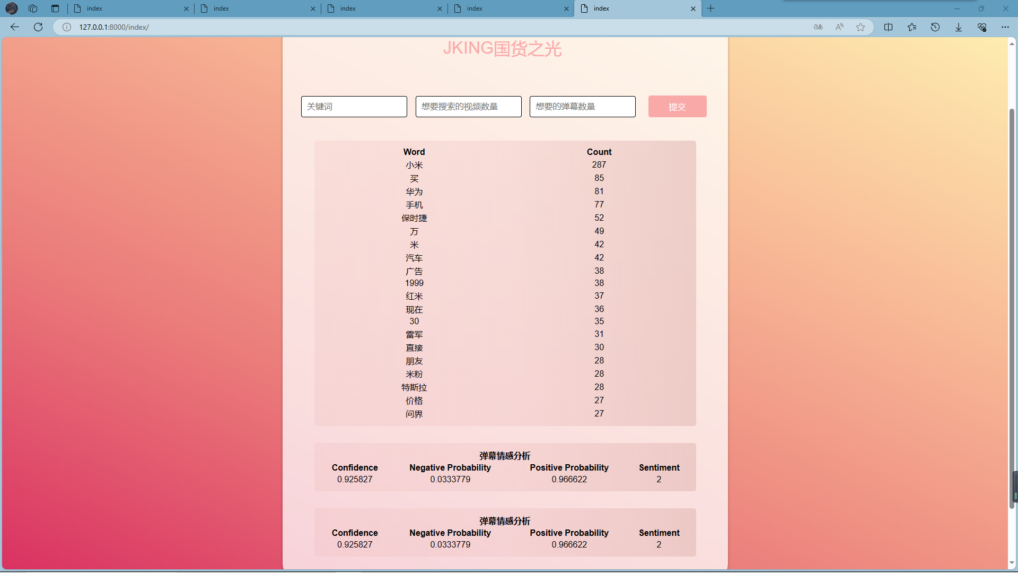Screen dimensions: 1018x573
Task: Select 0.925827 value in second sentiment table
Action: (x=355, y=545)
